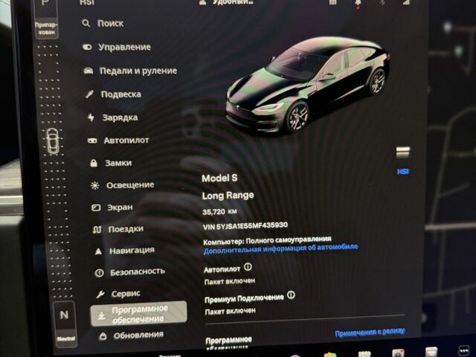This screenshot has height=357, width=476.
Task: Tap the notification bell icon in top bar
Action: [x=358, y=4]
